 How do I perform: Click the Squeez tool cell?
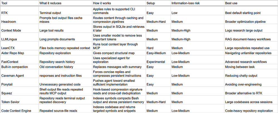click(x=19, y=91)
